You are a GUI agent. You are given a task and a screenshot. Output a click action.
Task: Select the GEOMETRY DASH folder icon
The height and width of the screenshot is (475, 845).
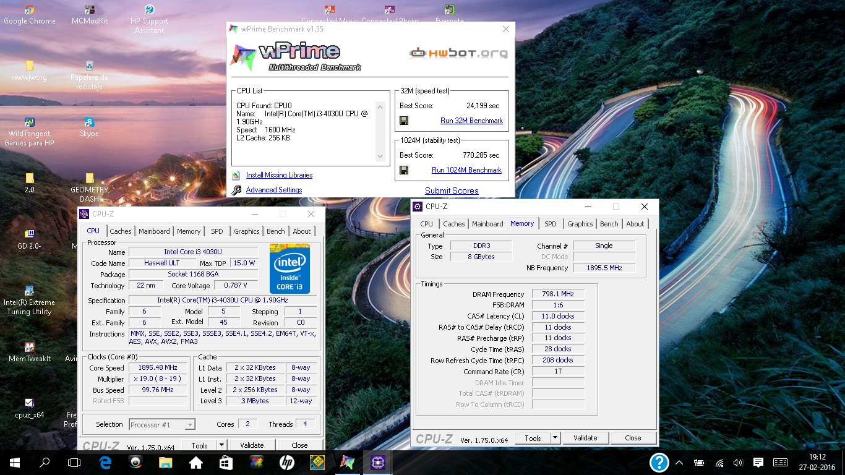[x=90, y=188]
